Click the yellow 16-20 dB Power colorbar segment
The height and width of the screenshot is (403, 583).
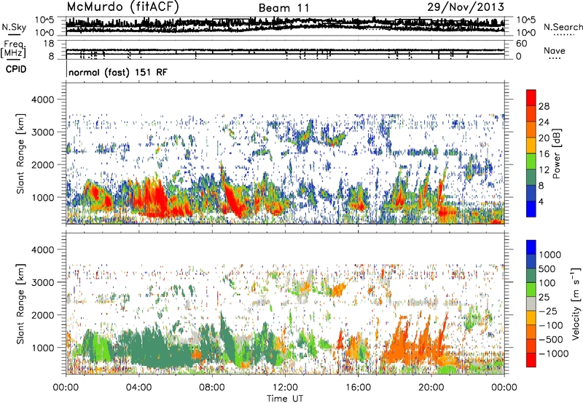point(531,145)
